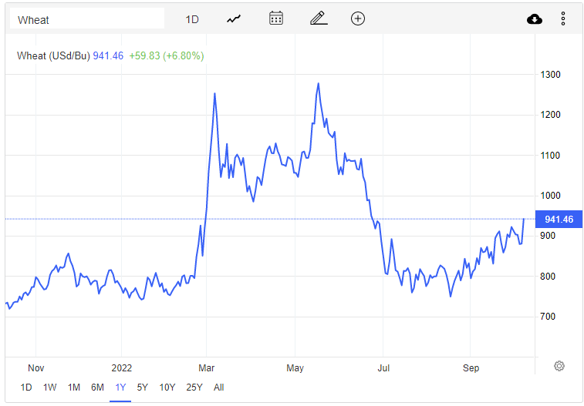Change the chart type via line icon

234,18
